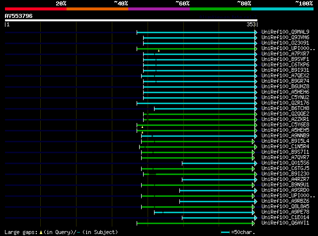
Task: Select the UniRef100_B9I230 label
Action: [x=285, y=174]
